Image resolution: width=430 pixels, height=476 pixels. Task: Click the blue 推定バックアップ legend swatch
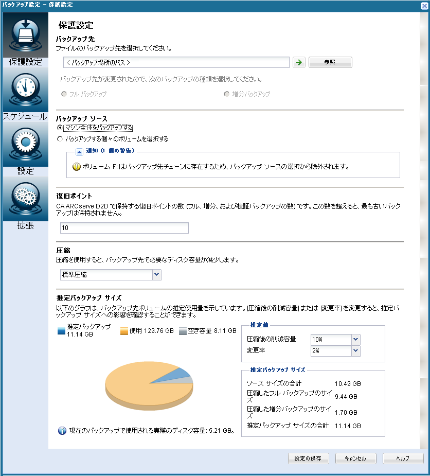click(x=61, y=330)
